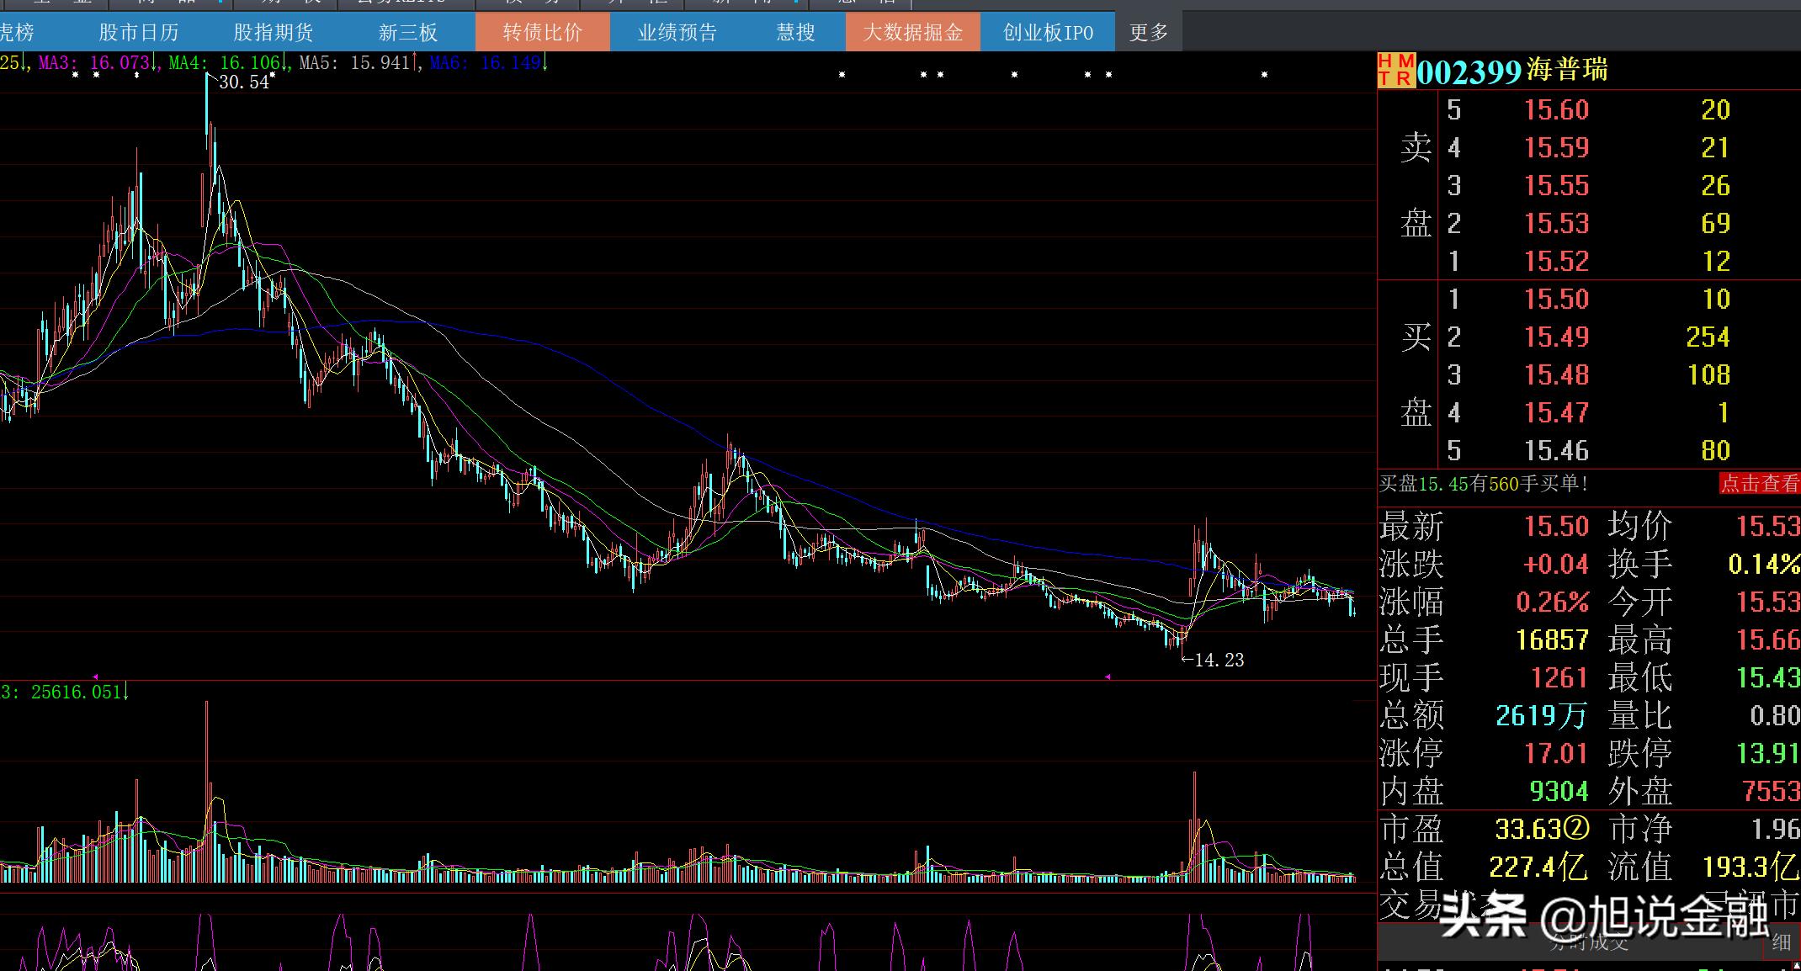Select the 创业板IPO tab
Viewport: 1801px width, 971px height.
coord(1047,33)
